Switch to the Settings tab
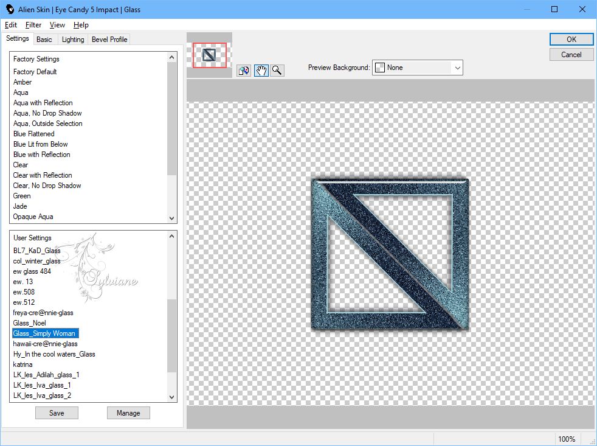This screenshot has width=597, height=446. (17, 38)
